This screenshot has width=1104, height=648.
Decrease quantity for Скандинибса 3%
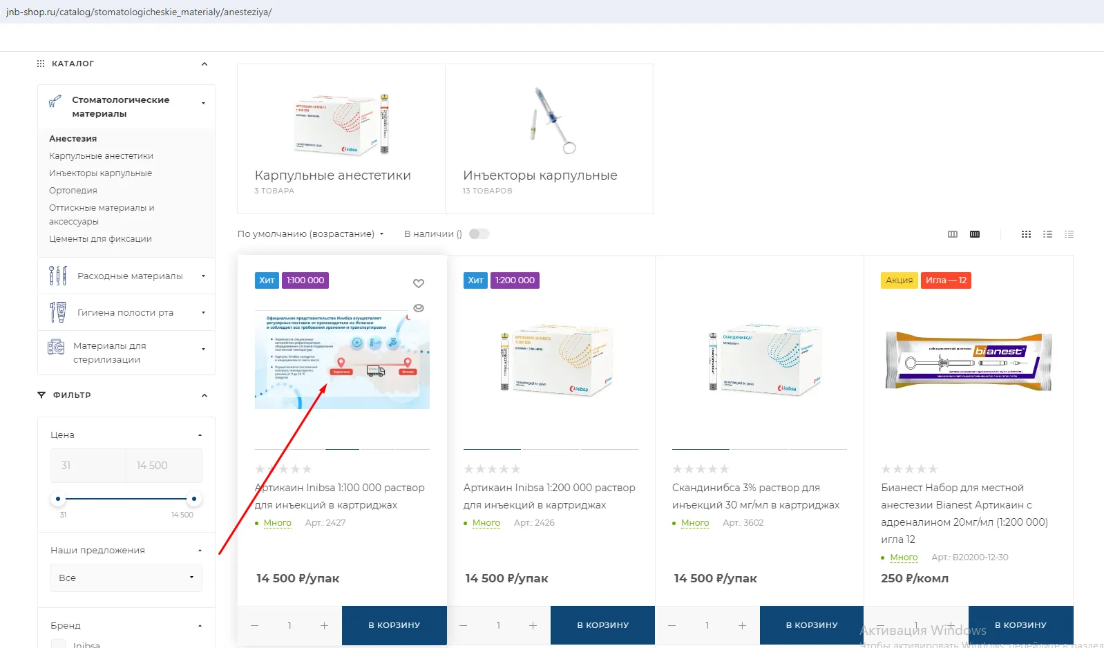coord(672,625)
